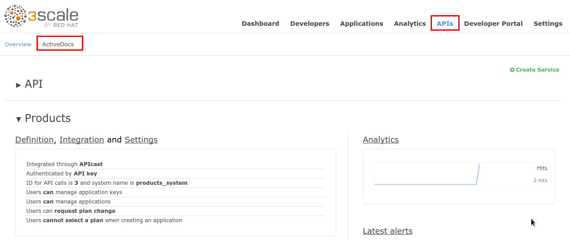This screenshot has height=240, width=570.
Task: Collapse the Products section triangle
Action: 19,119
